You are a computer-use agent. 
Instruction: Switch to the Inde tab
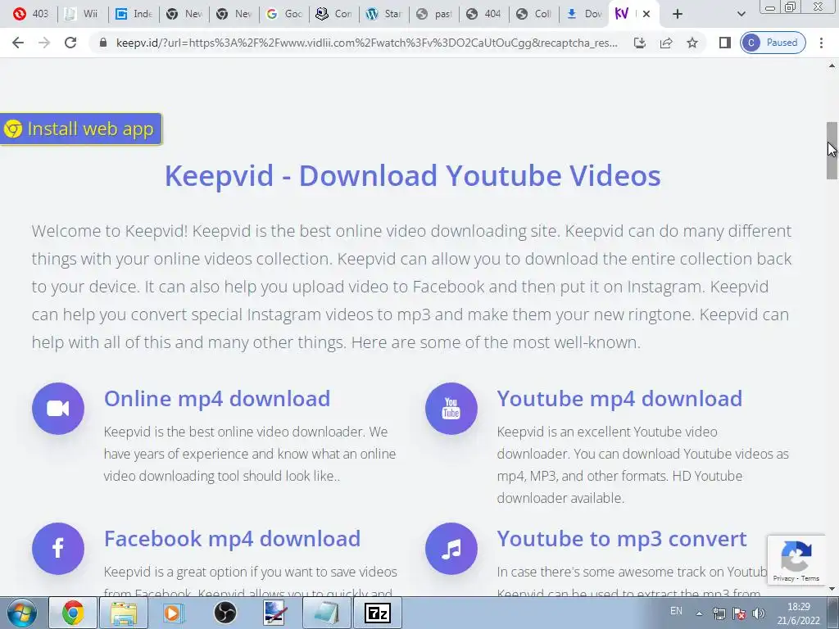click(134, 14)
